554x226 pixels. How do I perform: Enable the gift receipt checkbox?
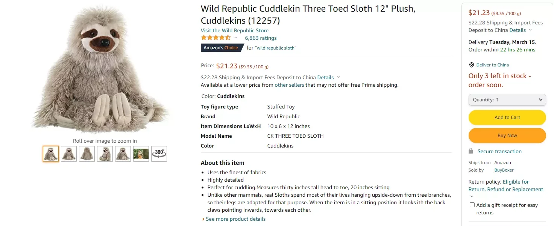coord(472,205)
